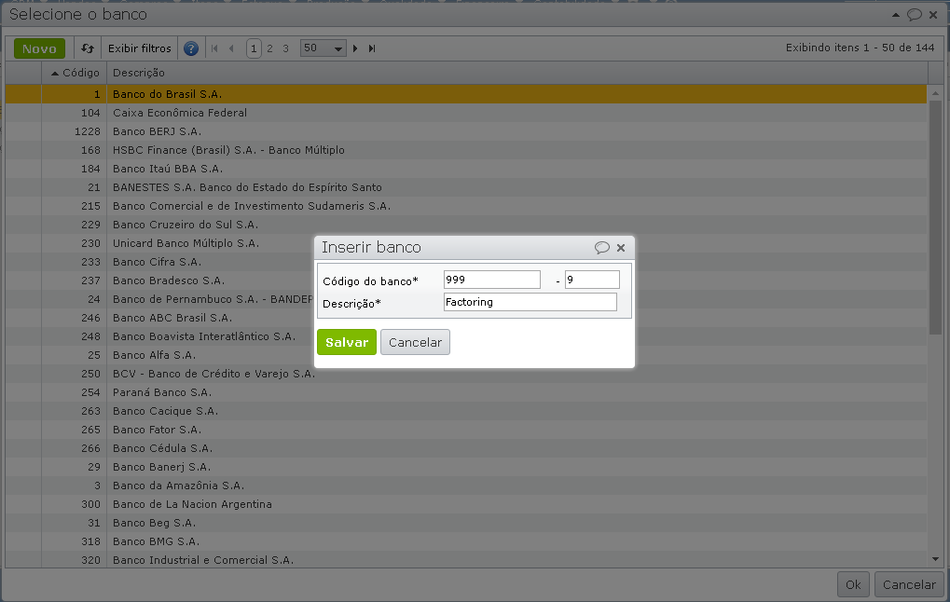This screenshot has height=602, width=950.
Task: Select row Banco ABC Brasil S.A.
Action: coord(466,318)
